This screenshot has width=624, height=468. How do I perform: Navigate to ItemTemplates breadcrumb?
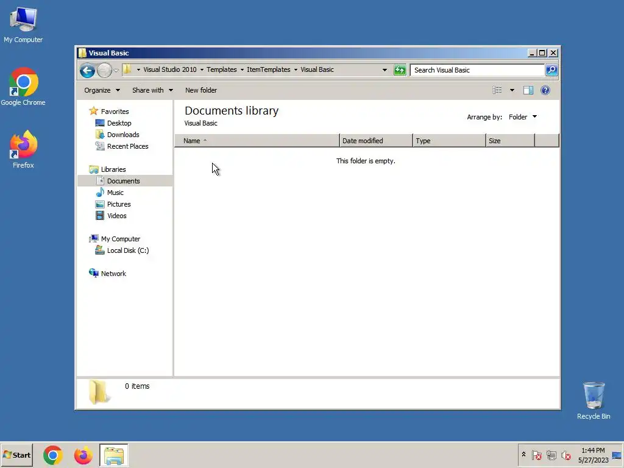point(269,69)
